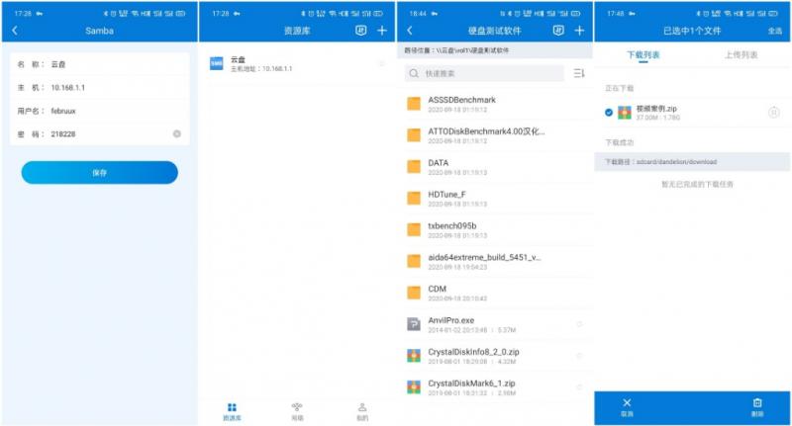
Task: Click the plus icon in 资源库 header
Action: (x=382, y=31)
